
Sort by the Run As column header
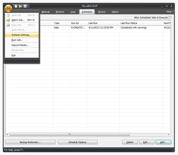(x=79, y=23)
